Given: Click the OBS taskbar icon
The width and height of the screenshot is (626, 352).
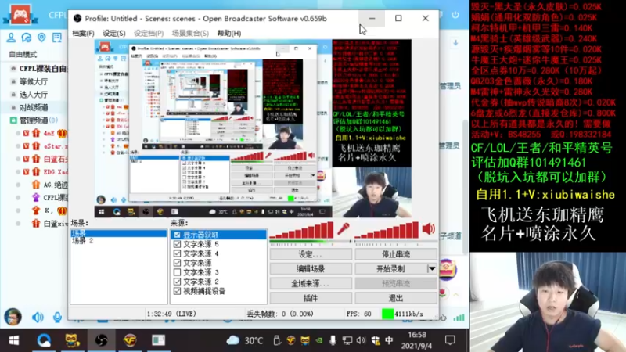Looking at the screenshot, I should 101,340.
